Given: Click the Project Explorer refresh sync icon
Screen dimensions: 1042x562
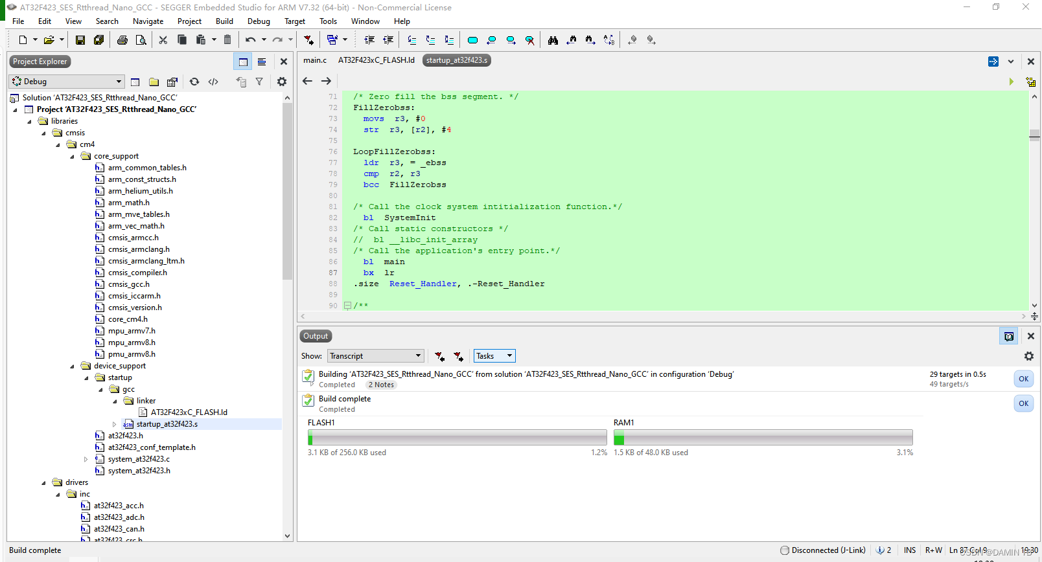Looking at the screenshot, I should (194, 82).
